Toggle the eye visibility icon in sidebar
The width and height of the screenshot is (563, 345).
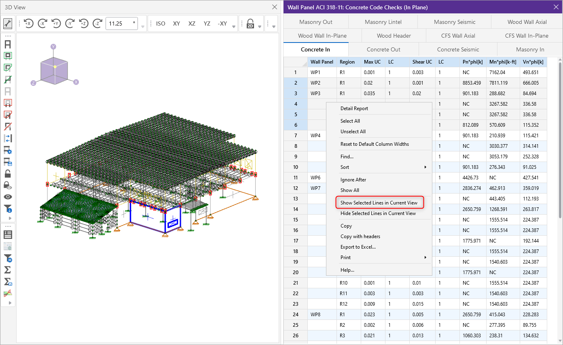[8, 197]
